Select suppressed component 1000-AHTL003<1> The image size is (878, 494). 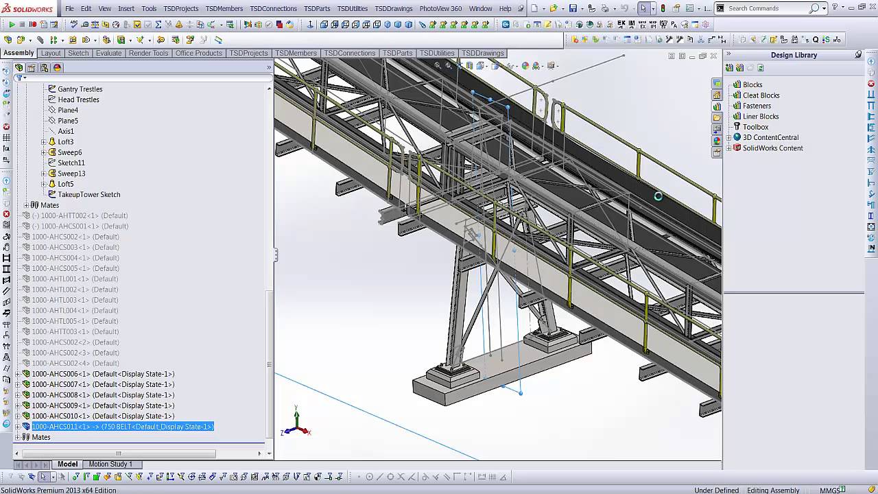coord(75,300)
